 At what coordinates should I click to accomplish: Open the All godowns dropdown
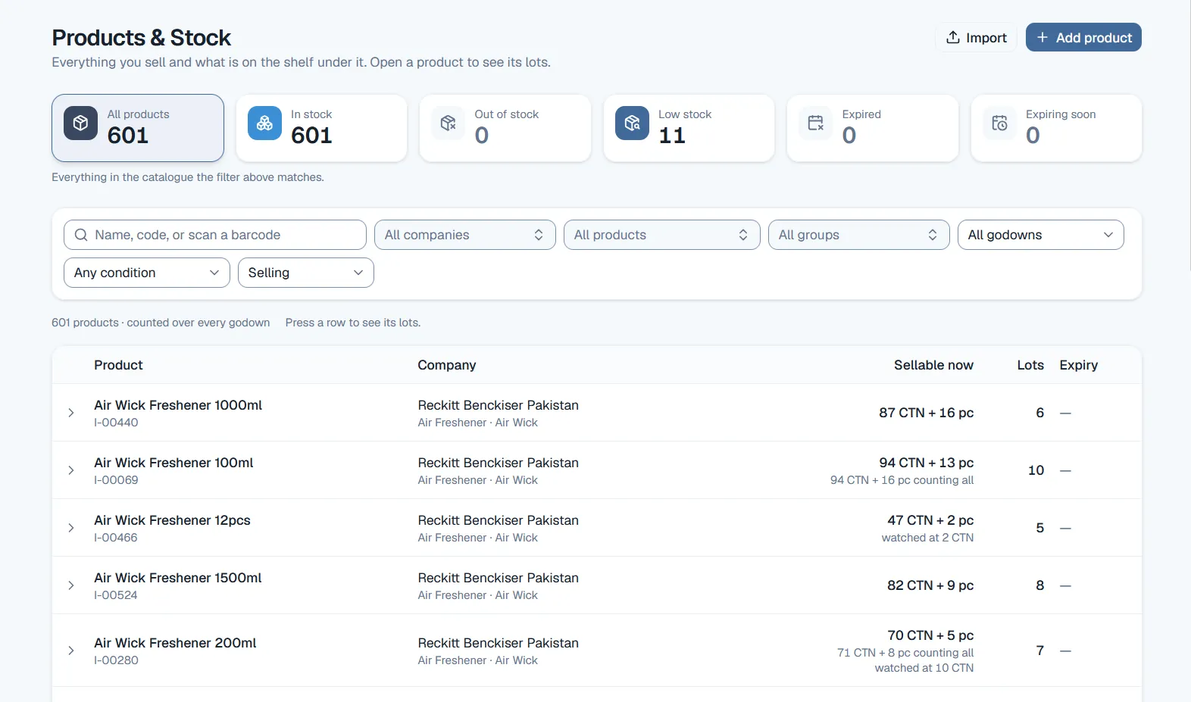coord(1041,235)
